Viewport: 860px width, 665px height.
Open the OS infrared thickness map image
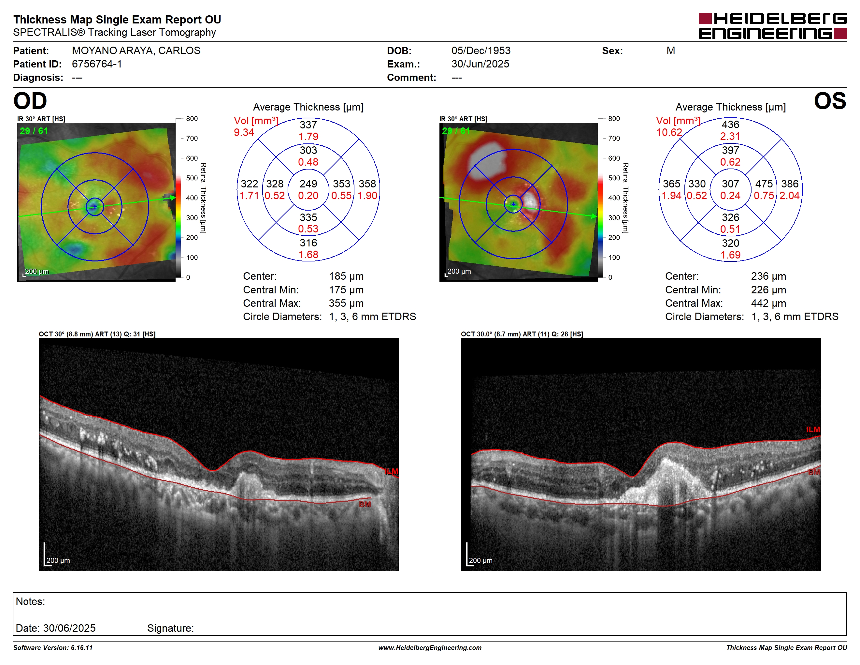coord(518,202)
